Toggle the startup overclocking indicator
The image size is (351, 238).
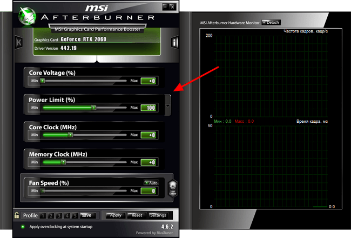(x=23, y=227)
